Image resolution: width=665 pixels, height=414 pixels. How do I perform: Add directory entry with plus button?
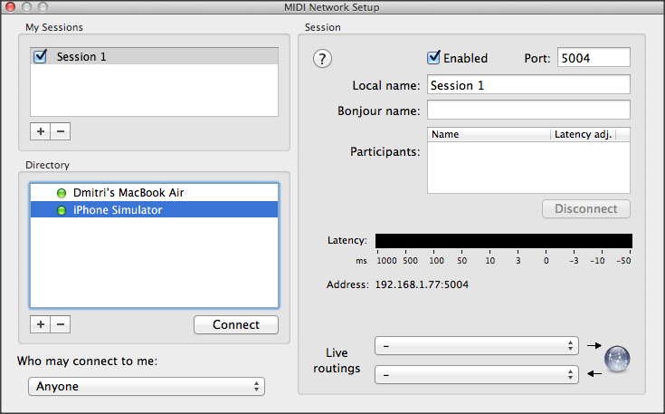click(40, 324)
